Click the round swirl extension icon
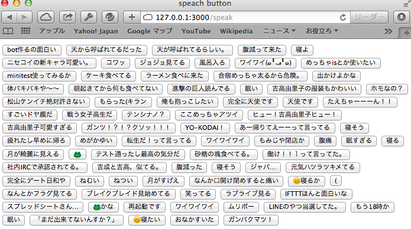Image resolution: width=411 pixels, height=229 pixels. [110, 18]
